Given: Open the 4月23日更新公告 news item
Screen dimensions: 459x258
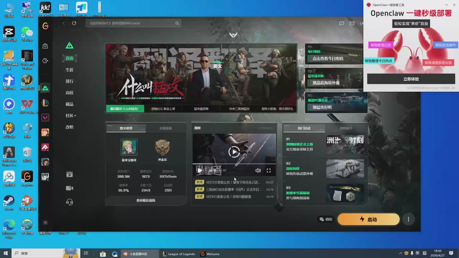Looking at the screenshot, I should 234,182.
